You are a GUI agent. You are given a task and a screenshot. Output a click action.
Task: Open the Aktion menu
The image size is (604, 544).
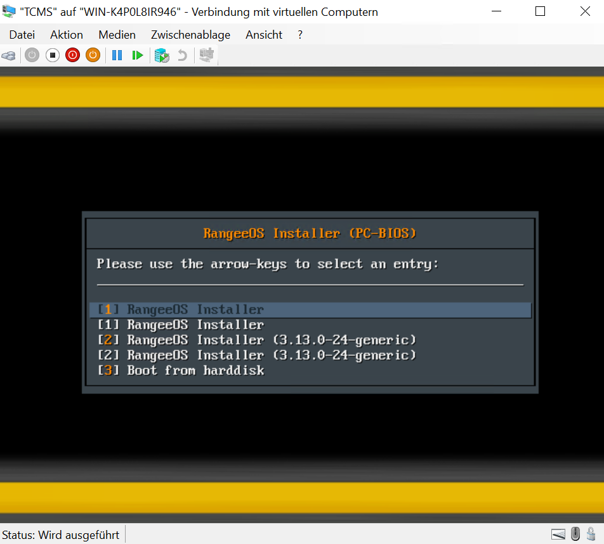pyautogui.click(x=67, y=35)
